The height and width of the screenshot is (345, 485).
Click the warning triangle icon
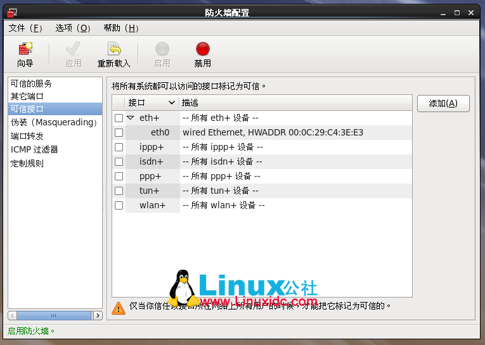[119, 308]
